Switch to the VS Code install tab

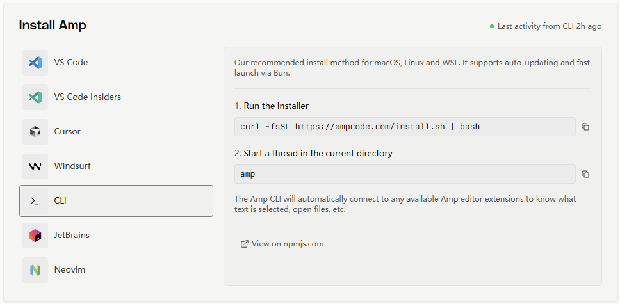116,63
